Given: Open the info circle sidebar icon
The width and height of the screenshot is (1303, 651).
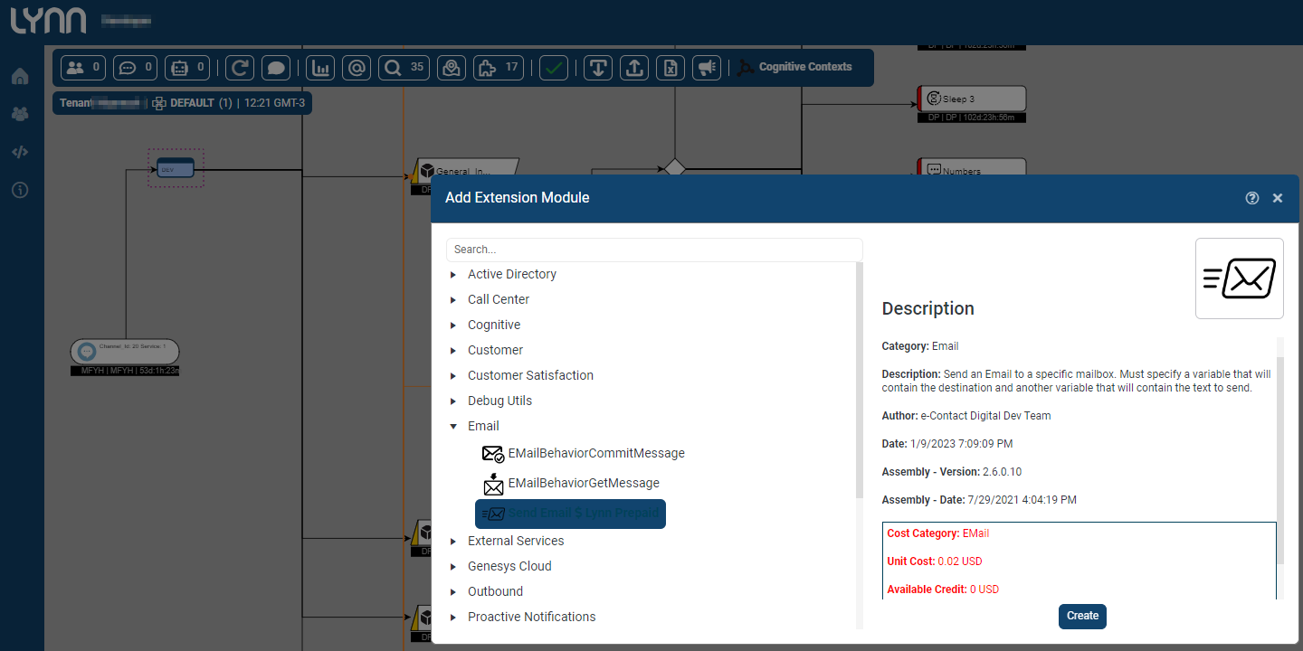Looking at the screenshot, I should (20, 190).
